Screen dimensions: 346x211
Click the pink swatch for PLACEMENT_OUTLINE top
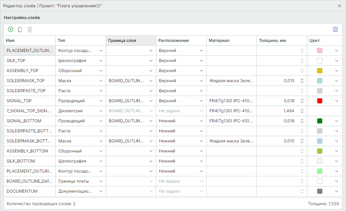(x=320, y=51)
